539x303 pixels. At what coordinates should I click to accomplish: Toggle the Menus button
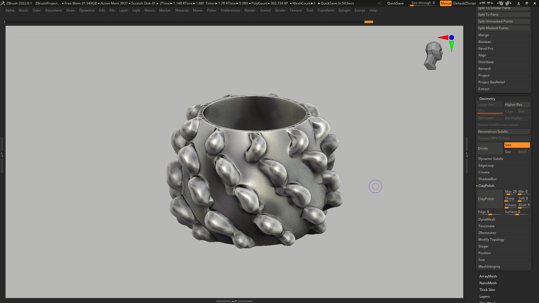click(446, 3)
